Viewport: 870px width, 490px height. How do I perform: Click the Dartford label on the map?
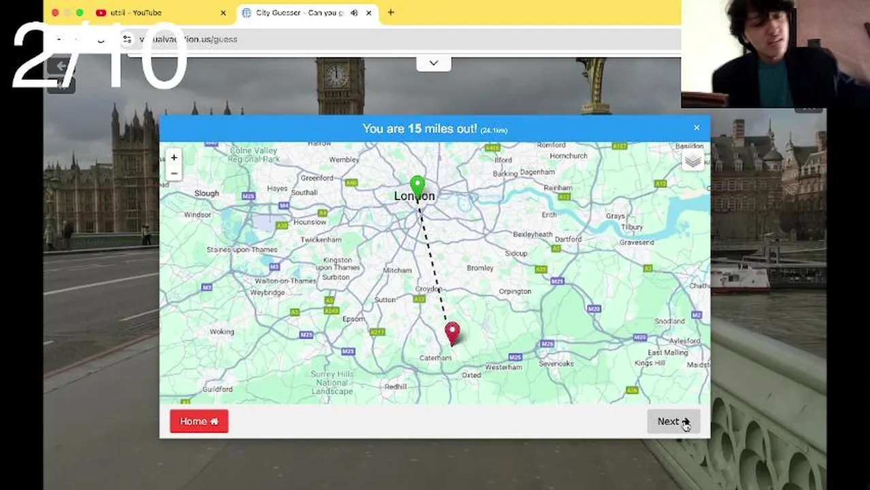568,240
